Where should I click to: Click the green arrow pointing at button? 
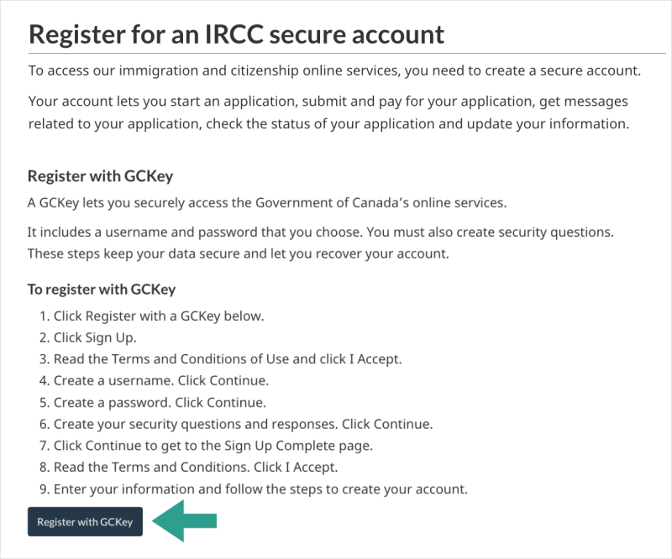(x=185, y=521)
